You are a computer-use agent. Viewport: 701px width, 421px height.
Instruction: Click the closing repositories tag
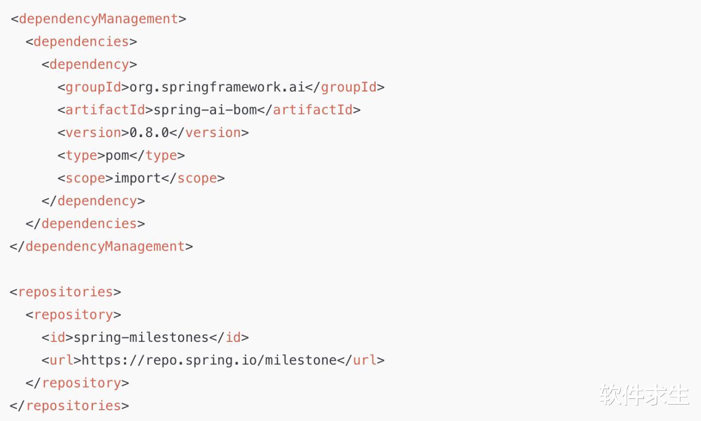tap(69, 406)
